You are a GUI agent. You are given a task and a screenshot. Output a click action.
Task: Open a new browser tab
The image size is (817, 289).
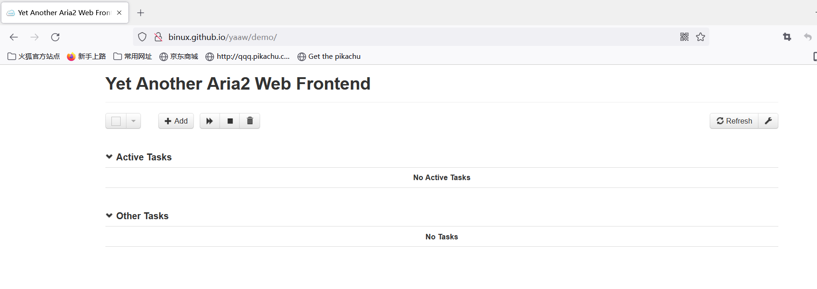click(141, 12)
